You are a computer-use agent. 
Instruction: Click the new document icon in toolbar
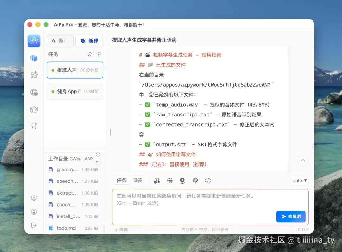point(157,180)
